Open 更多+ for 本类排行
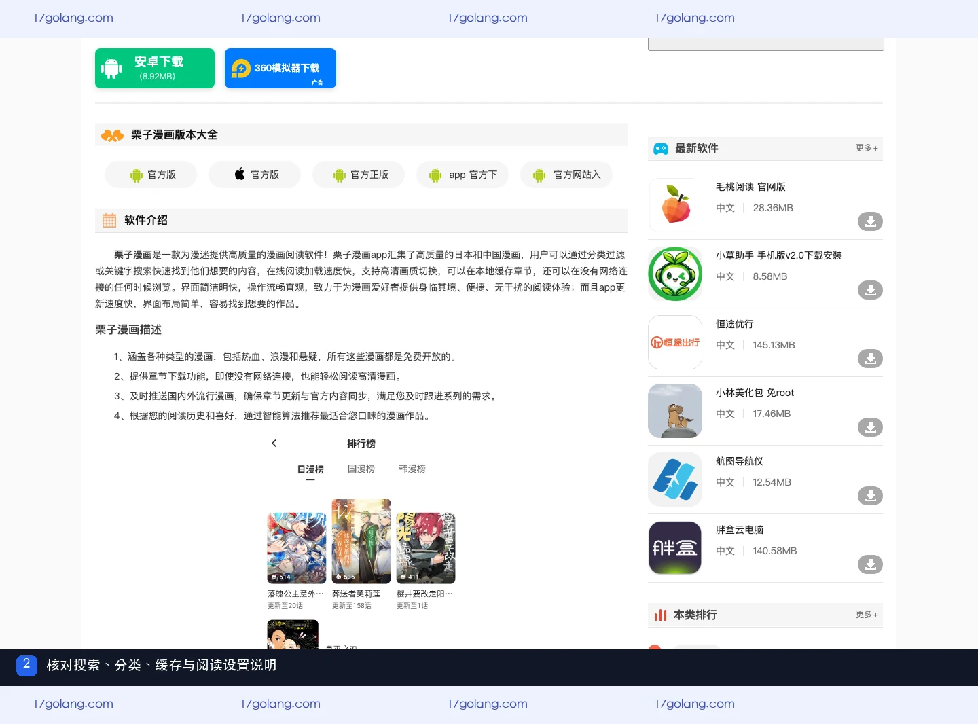Viewport: 978px width, 724px height. click(867, 615)
